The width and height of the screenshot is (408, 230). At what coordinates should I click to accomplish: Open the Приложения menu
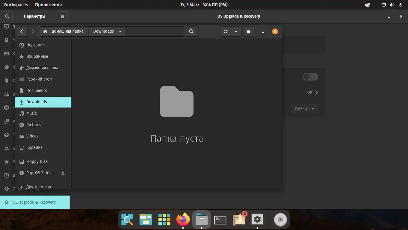pos(48,5)
